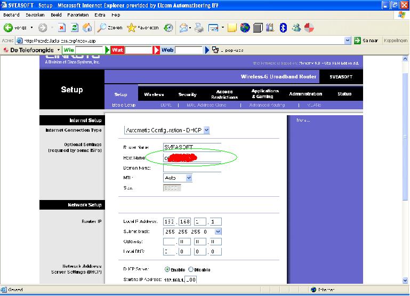Click the browser Stop icon
The image size is (410, 296).
coord(62,27)
